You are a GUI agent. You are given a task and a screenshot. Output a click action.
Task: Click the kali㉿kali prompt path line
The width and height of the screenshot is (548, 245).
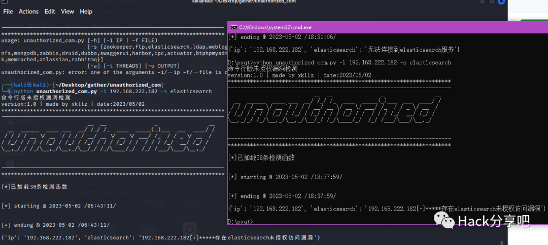(83, 85)
